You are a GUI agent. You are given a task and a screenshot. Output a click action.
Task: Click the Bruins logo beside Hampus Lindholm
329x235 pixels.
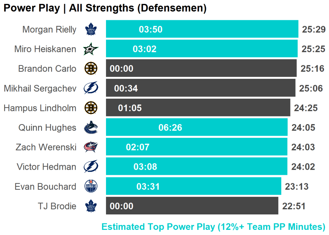(91, 108)
